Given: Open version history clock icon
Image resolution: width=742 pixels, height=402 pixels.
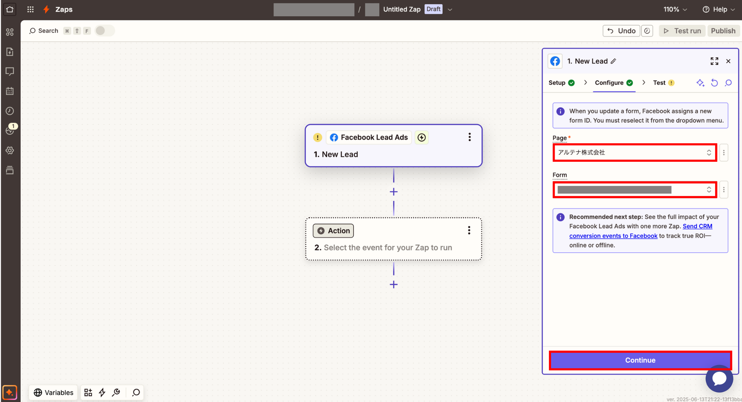Looking at the screenshot, I should pyautogui.click(x=647, y=31).
